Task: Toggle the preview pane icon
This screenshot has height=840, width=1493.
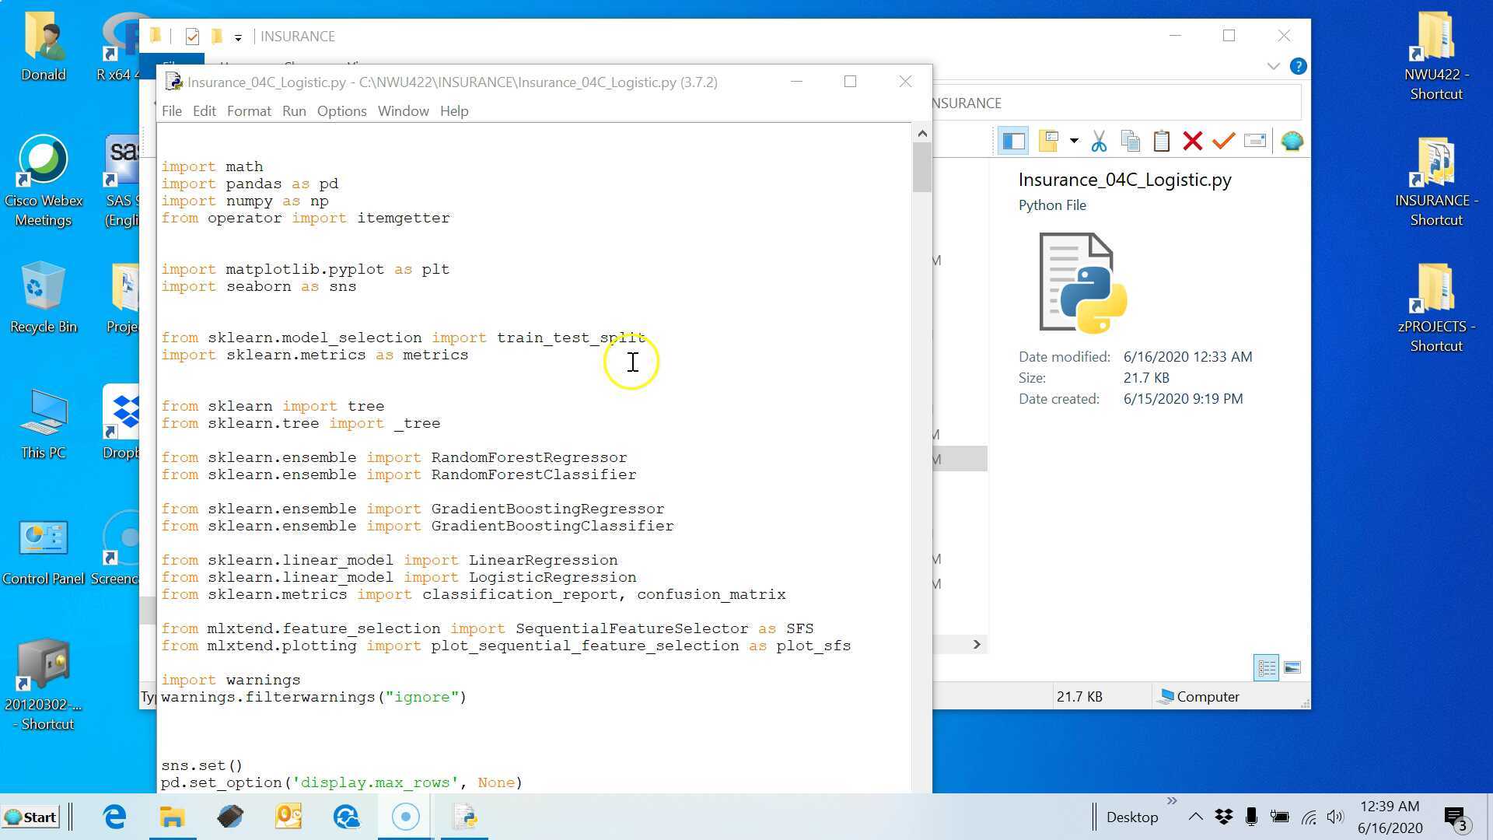Action: (x=1012, y=141)
